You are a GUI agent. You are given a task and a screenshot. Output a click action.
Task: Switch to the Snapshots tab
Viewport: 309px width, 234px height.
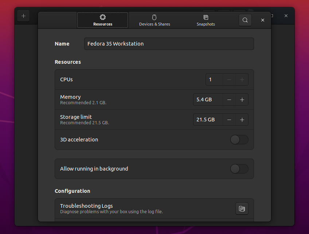coord(206,20)
